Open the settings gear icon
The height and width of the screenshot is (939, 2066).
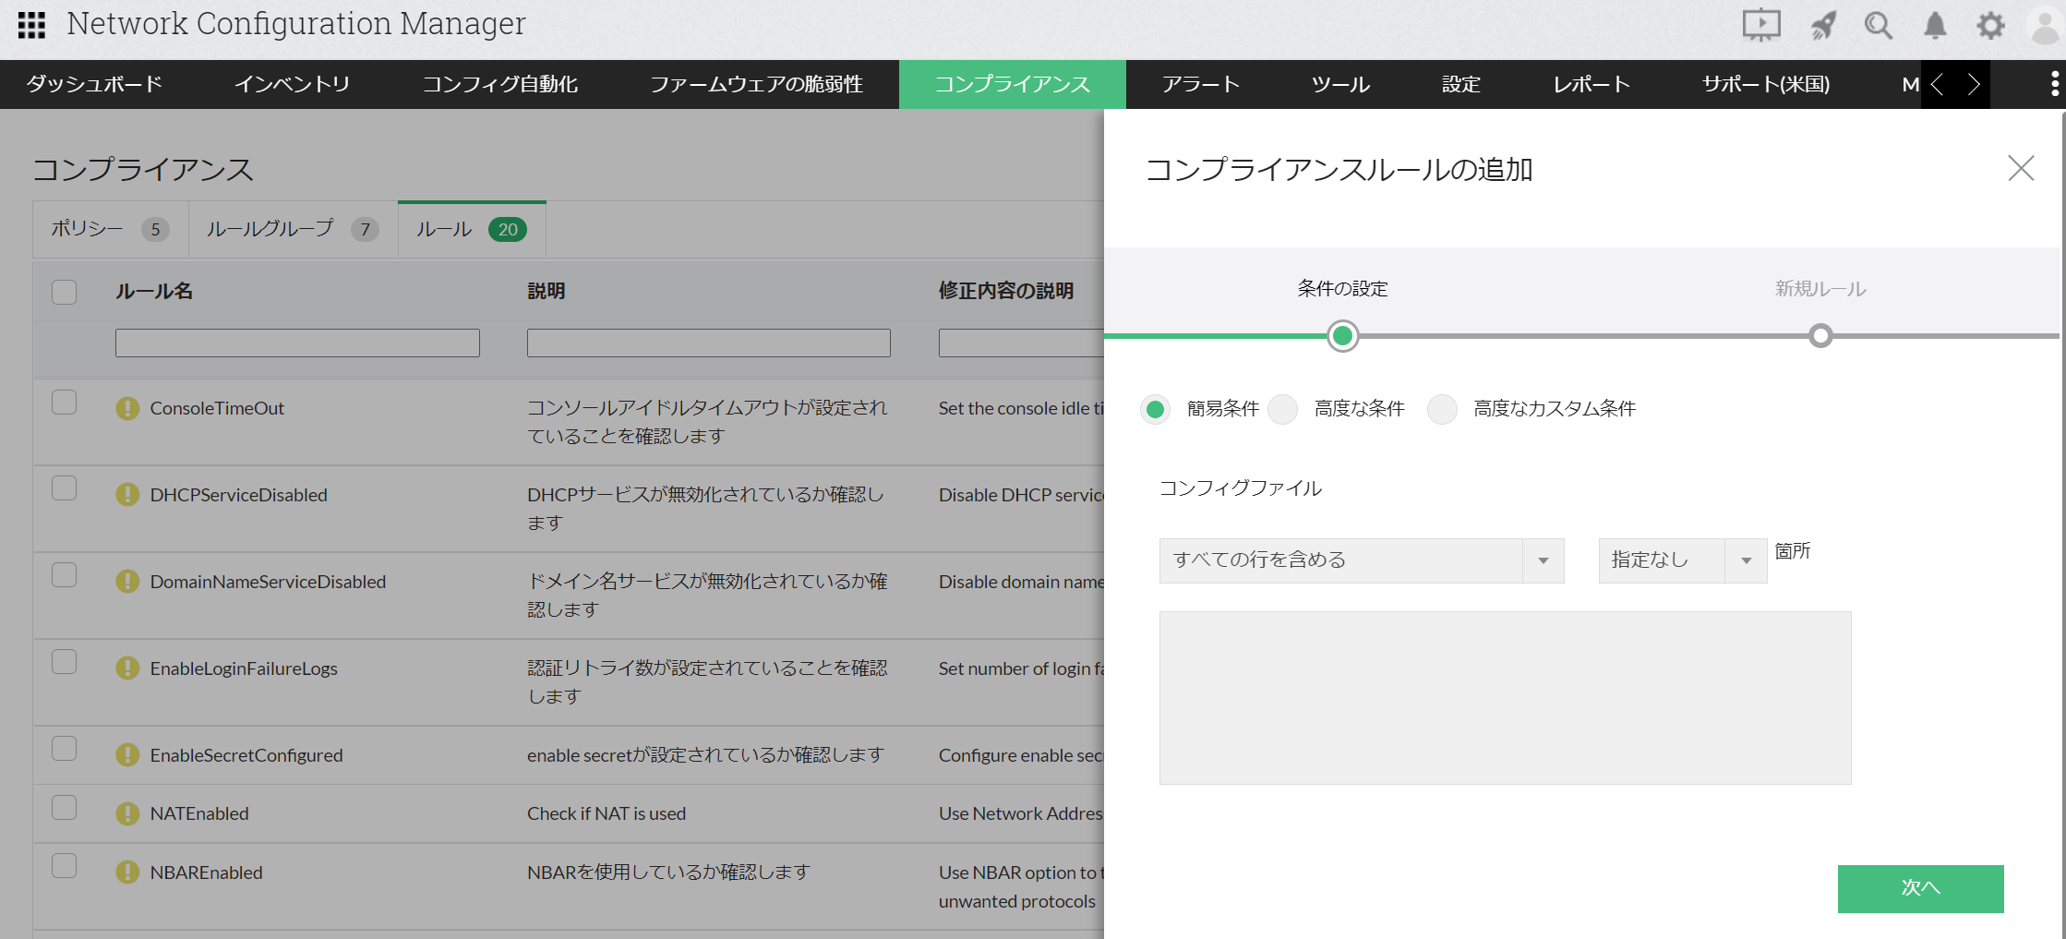(x=1990, y=25)
